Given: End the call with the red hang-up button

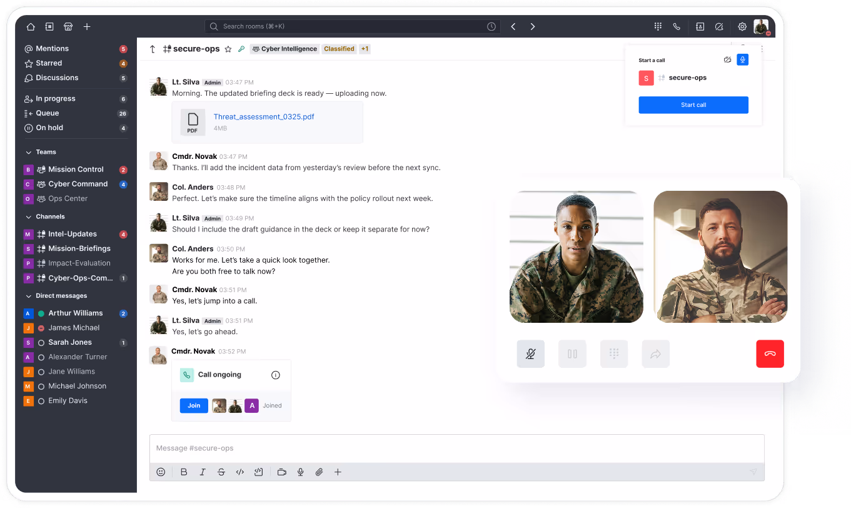Looking at the screenshot, I should pos(770,354).
